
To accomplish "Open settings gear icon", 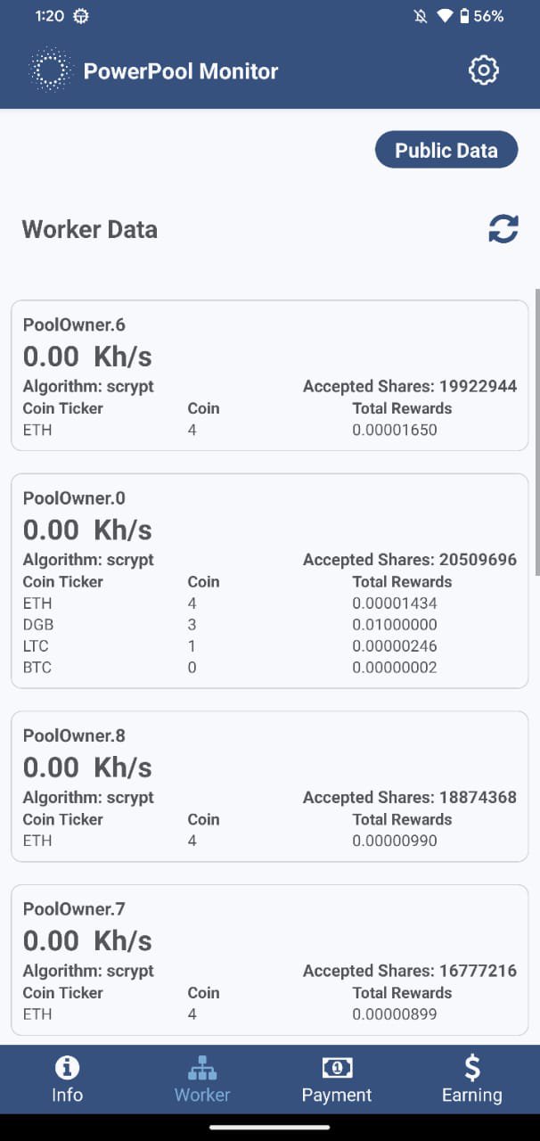I will pyautogui.click(x=483, y=70).
